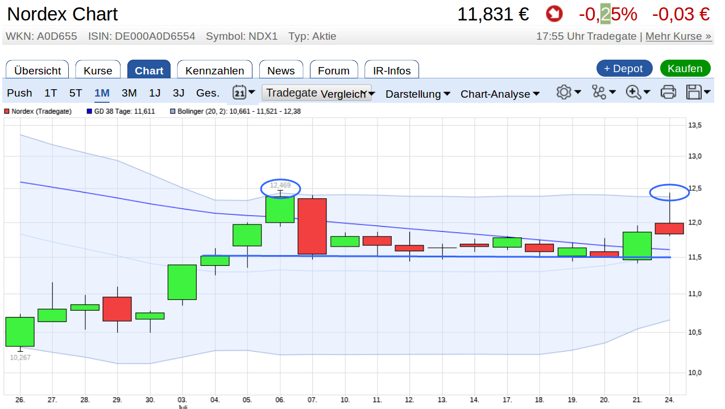
Task: Click the green candlestick on 03.
Action: point(182,282)
